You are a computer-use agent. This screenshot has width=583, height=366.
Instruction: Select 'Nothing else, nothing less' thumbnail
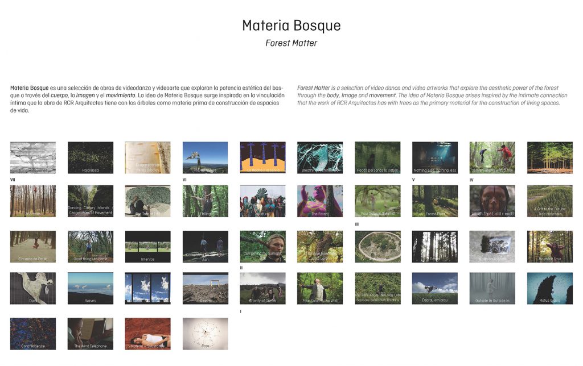pos(435,157)
